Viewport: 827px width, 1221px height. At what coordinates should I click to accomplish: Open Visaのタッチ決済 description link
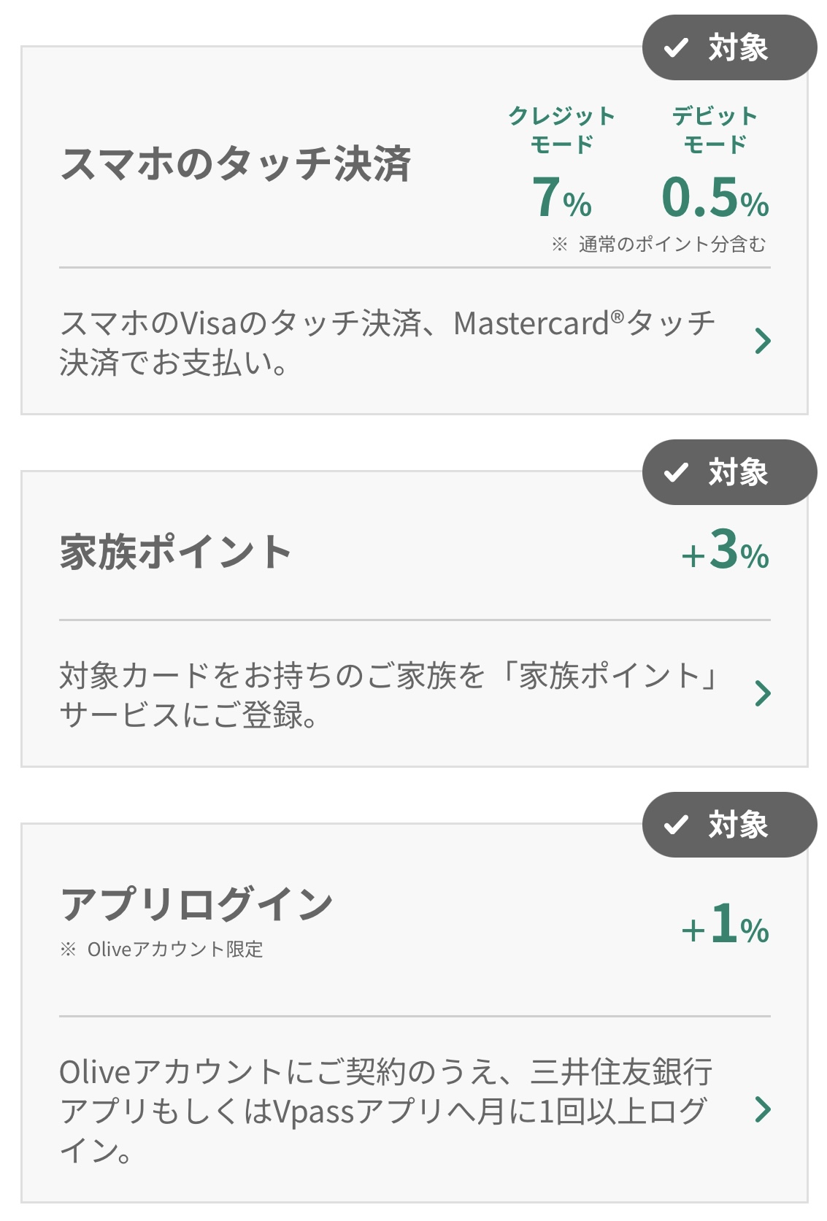coord(387,342)
